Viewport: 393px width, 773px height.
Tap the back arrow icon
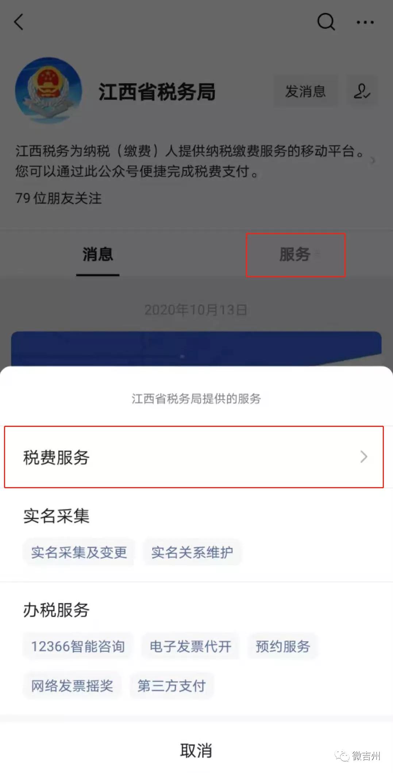(19, 22)
